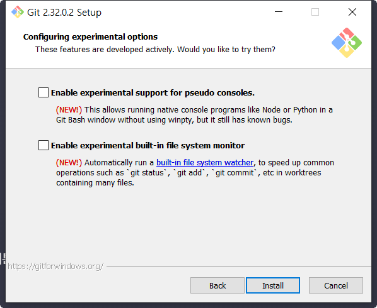Start installation with the Install button
Viewport: 377px width, 308px height.
[x=273, y=285]
